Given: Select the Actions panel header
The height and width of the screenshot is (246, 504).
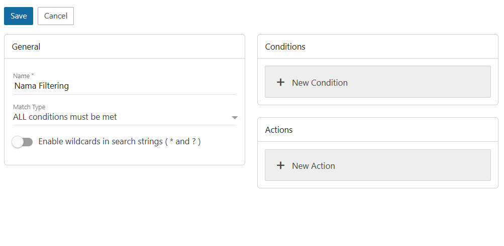Looking at the screenshot, I should coord(279,130).
